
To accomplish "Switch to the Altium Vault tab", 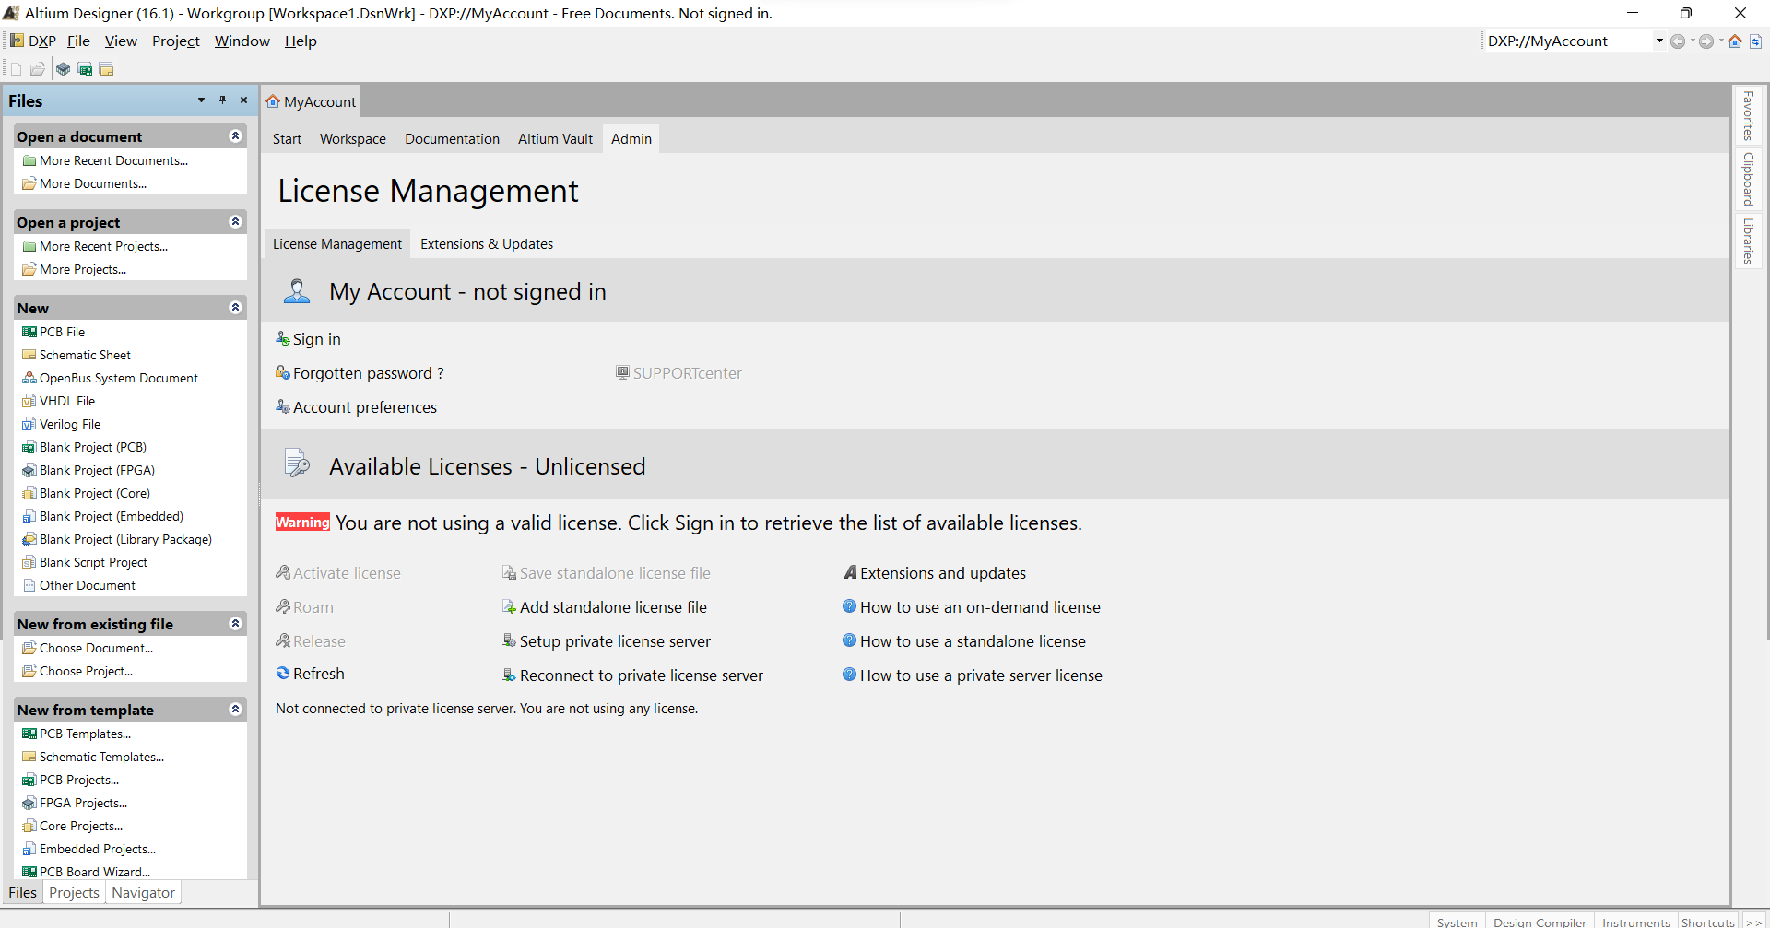I will click(x=555, y=139).
